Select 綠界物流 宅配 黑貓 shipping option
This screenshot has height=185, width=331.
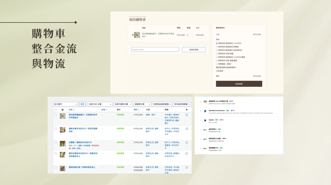point(217,53)
